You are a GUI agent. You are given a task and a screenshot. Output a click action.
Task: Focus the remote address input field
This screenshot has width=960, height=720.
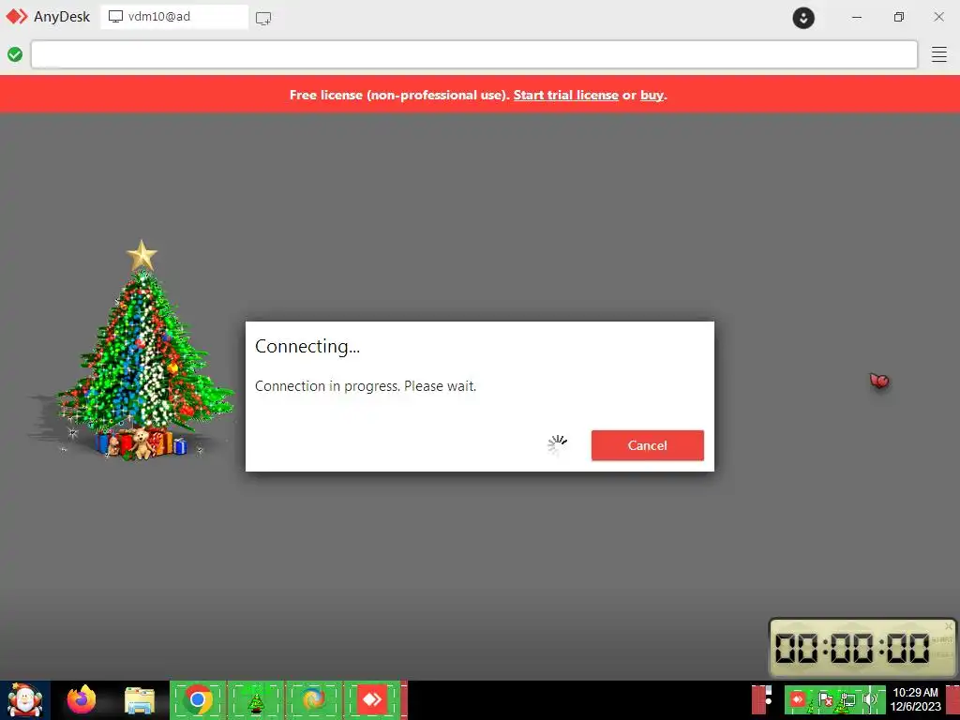pyautogui.click(x=473, y=54)
